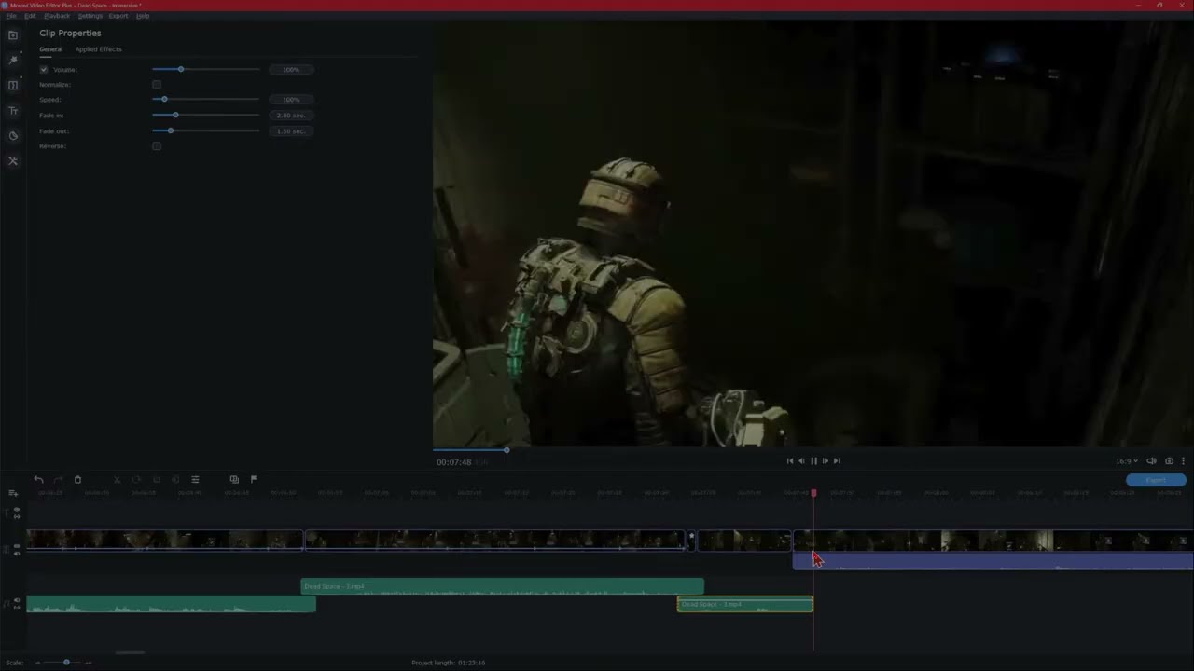Toggle titles track visibility eye
Viewport: 1194px width, 671px height.
(17, 510)
